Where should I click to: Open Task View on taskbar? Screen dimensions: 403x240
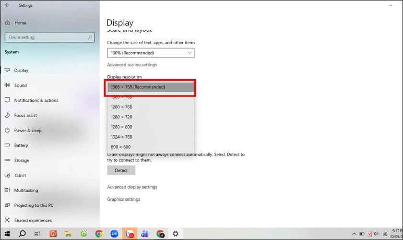[37, 234]
